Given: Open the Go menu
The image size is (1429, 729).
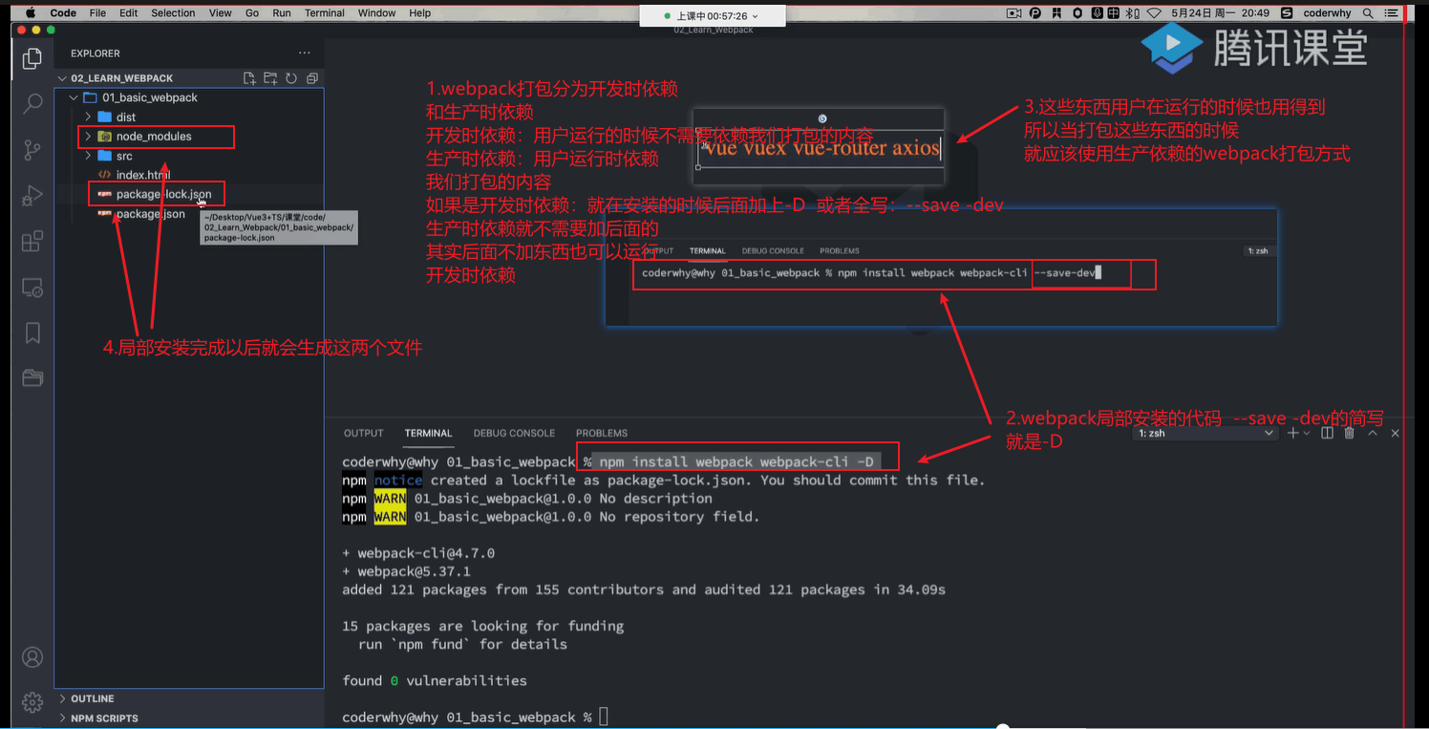Looking at the screenshot, I should coord(252,13).
